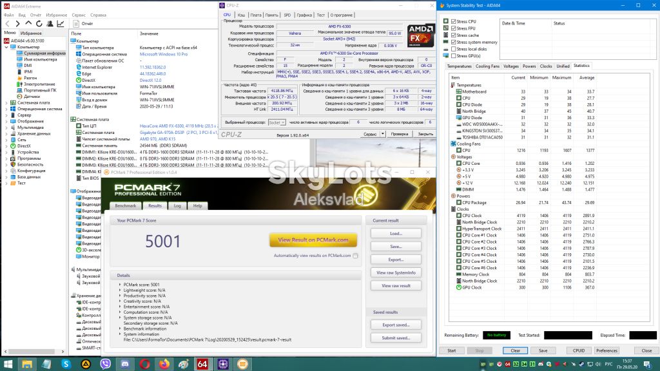Click the AMD FX logo in CPU-Z
Viewport: 660px width, 371px height.
tap(420, 35)
